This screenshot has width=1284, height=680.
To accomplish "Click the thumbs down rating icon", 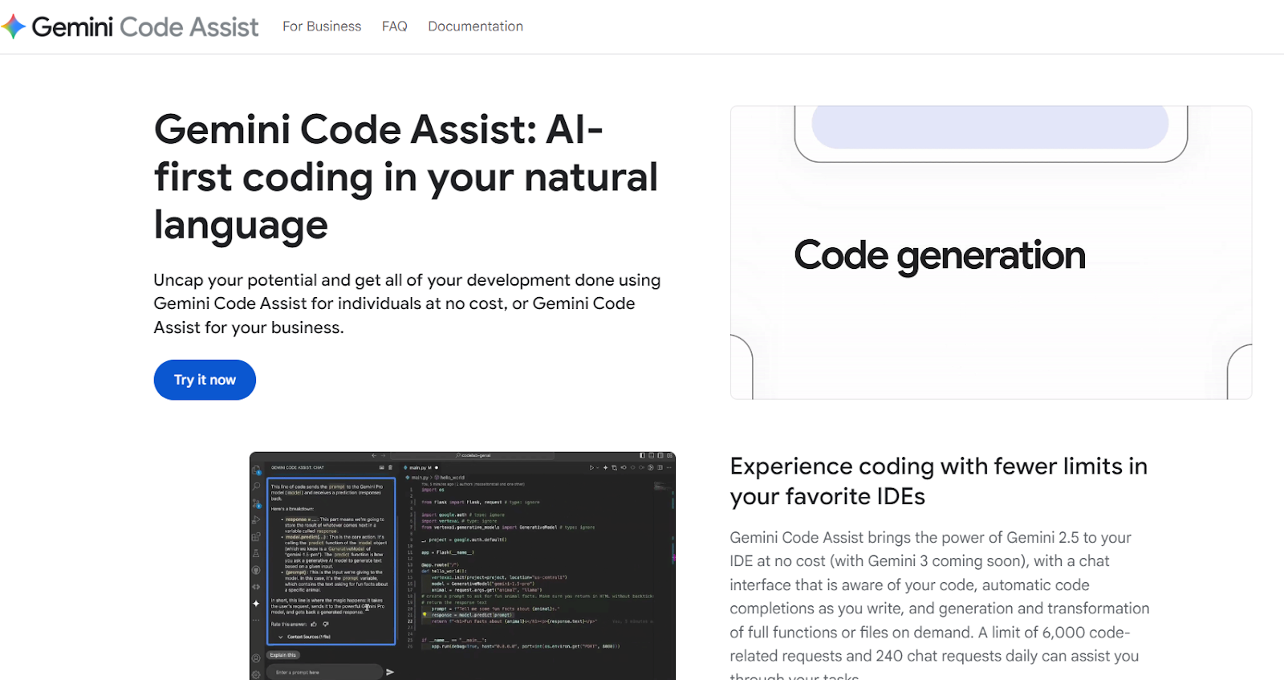I will 326,624.
